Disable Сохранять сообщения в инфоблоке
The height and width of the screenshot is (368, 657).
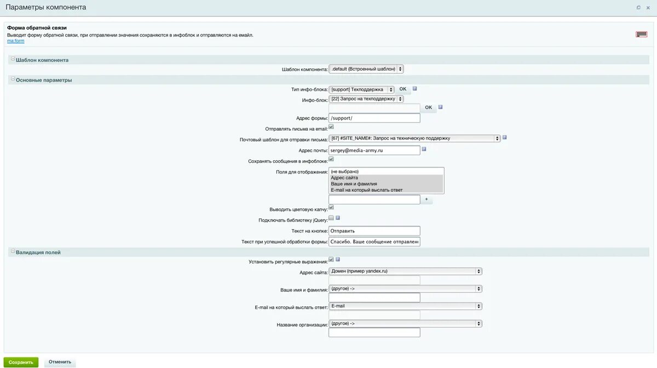(x=331, y=158)
